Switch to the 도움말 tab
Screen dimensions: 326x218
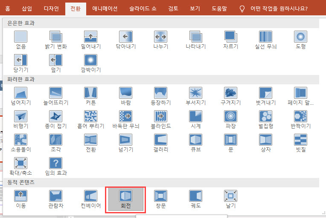[219, 9]
